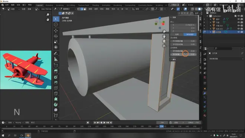Open Keying menu in timeline

click(x=19, y=123)
